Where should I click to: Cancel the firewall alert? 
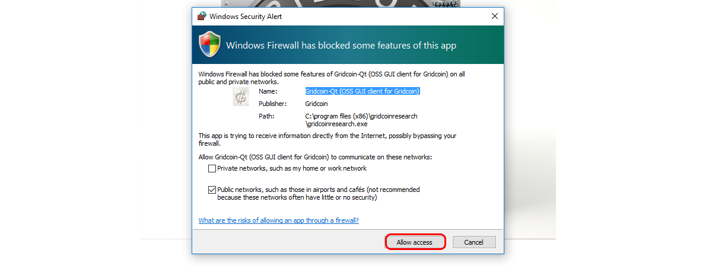(x=473, y=242)
